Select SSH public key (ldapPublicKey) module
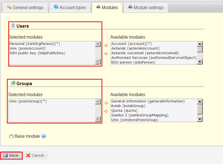Image resolution: width=223 pixels, height=164 pixels. pos(37,53)
